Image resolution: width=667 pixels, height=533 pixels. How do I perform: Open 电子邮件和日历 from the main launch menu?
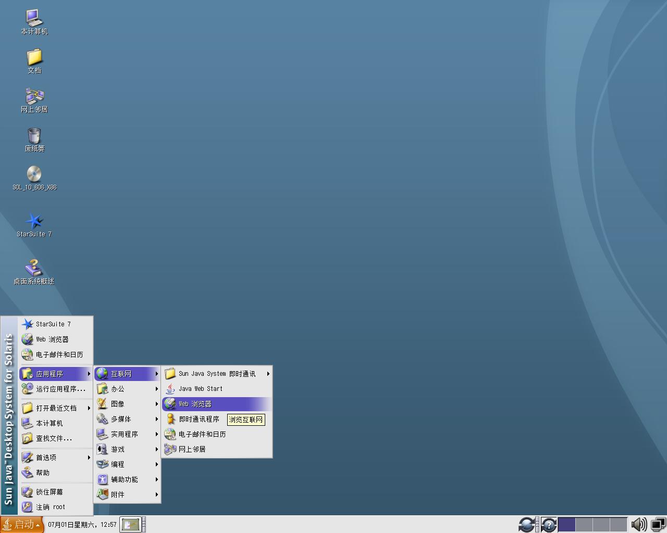pos(56,354)
